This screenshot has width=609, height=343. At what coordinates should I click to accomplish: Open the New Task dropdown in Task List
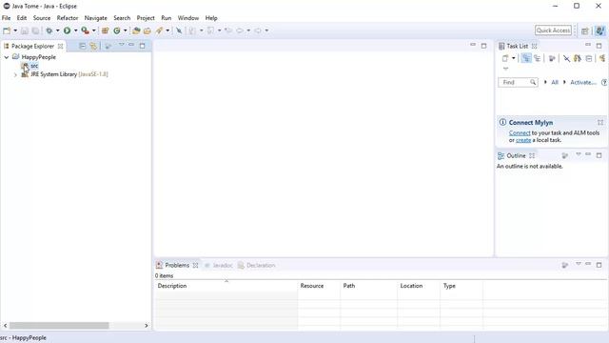pos(513,58)
